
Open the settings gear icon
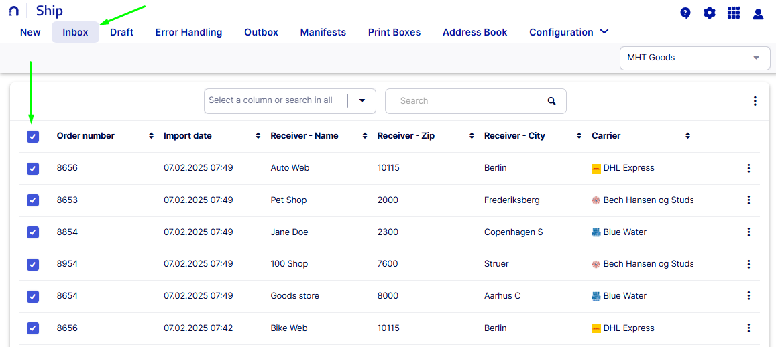pos(709,13)
